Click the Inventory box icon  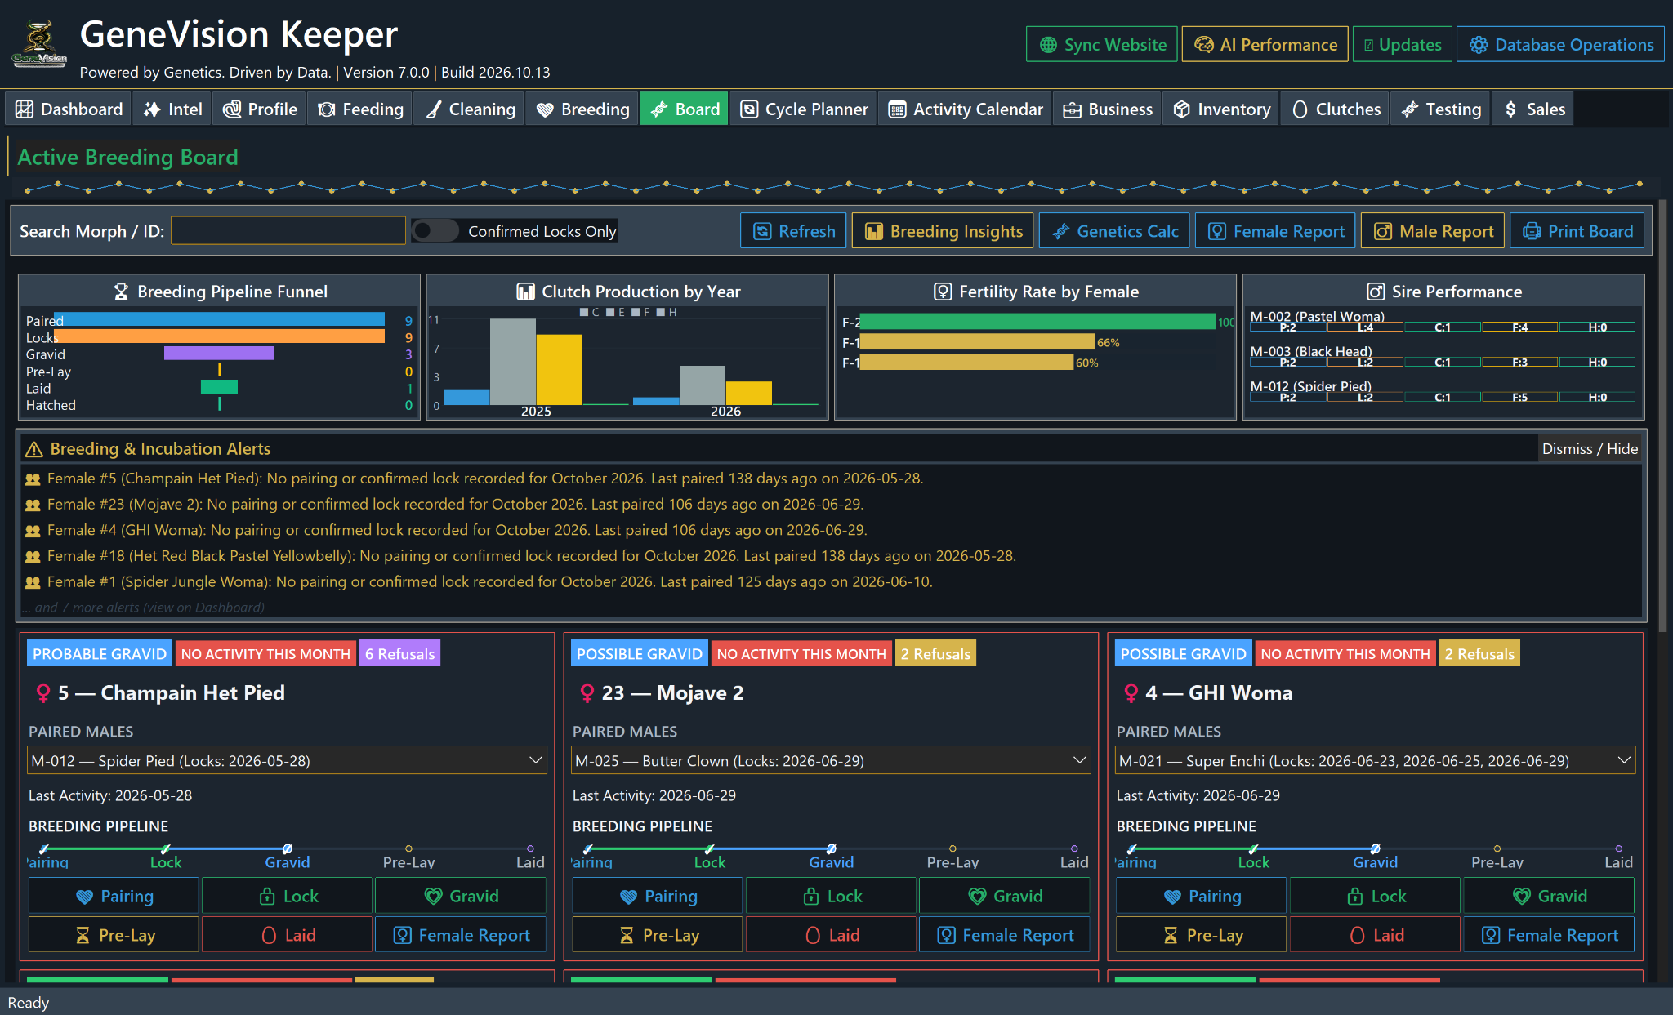[1181, 109]
